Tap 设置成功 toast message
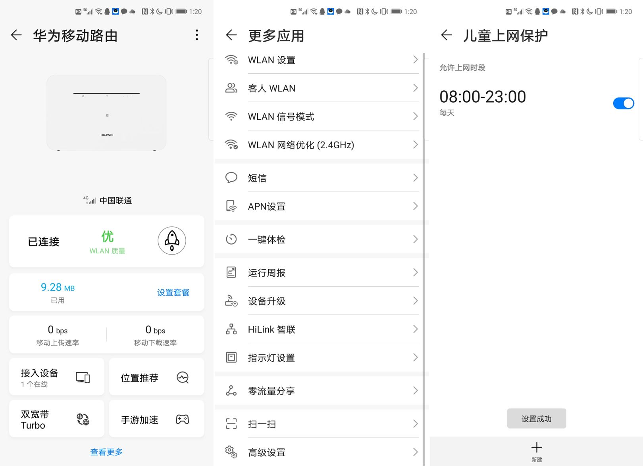The height and width of the screenshot is (467, 643). 537,419
